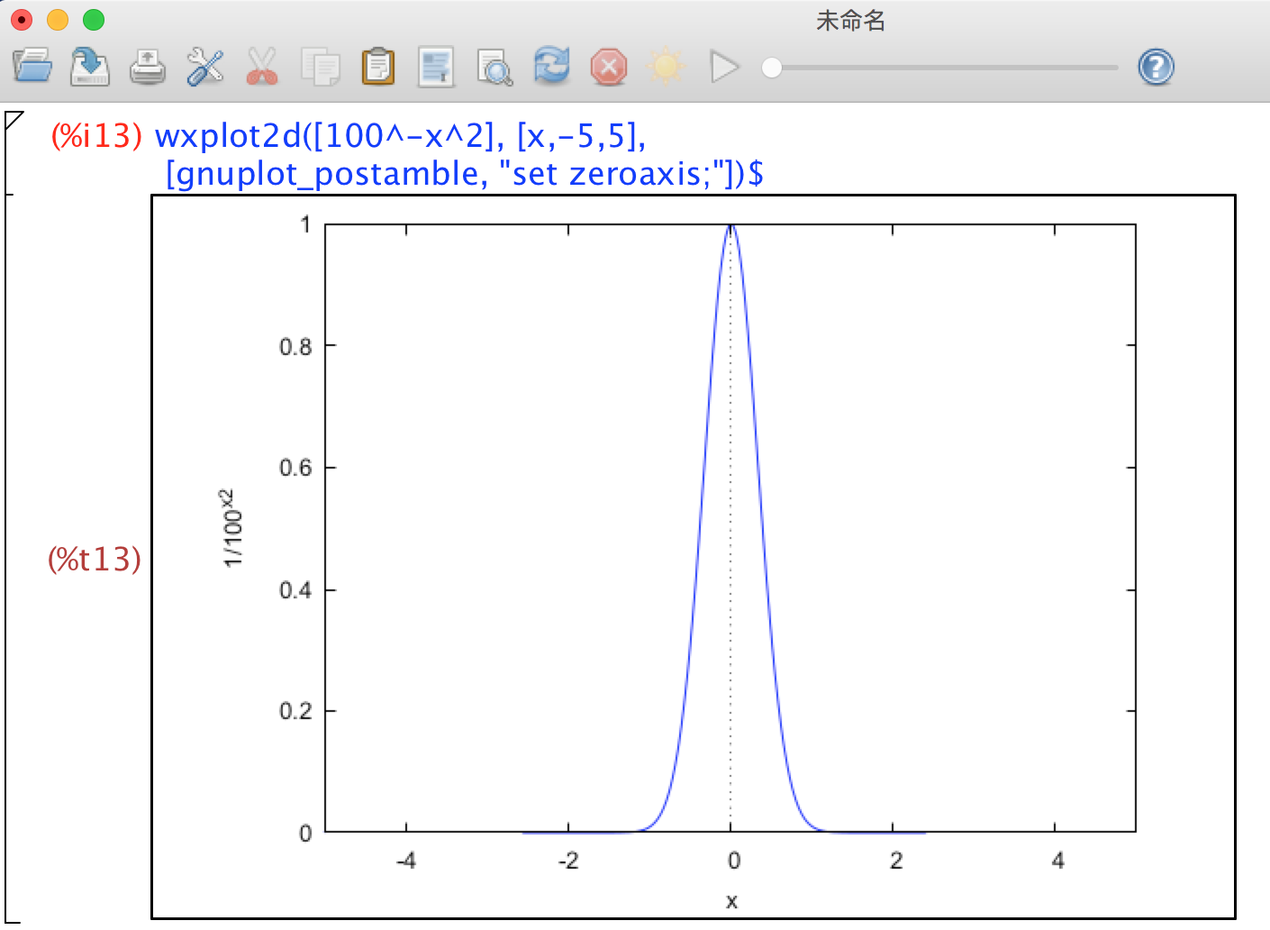This screenshot has width=1270, height=930.
Task: Maximize the window with the green button
Action: (x=94, y=20)
